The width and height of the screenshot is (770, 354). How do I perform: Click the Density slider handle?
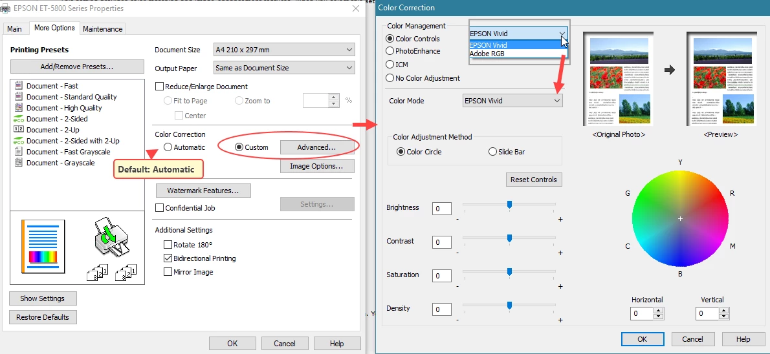pyautogui.click(x=509, y=306)
